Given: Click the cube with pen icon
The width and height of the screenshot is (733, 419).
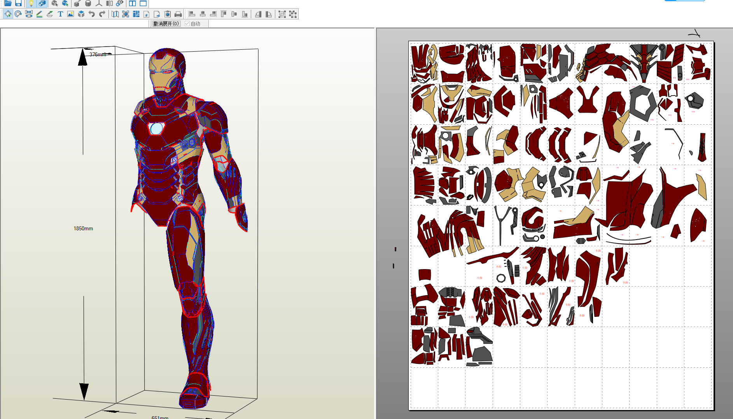Looking at the screenshot, I should coord(77,3).
